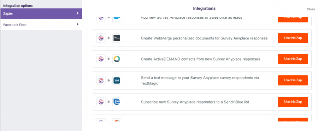
Task: Use the TextMagic text message Zap
Action: [293, 80]
